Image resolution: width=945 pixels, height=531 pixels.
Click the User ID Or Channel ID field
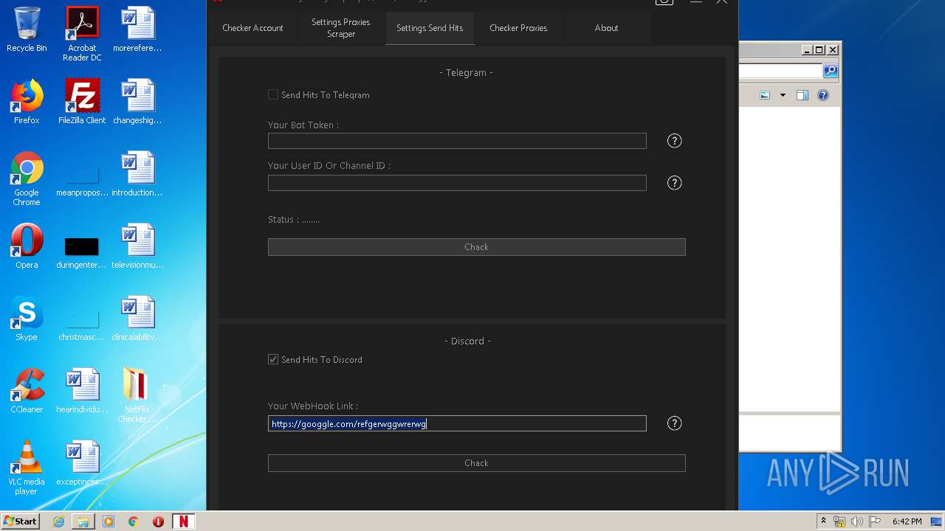coord(457,183)
